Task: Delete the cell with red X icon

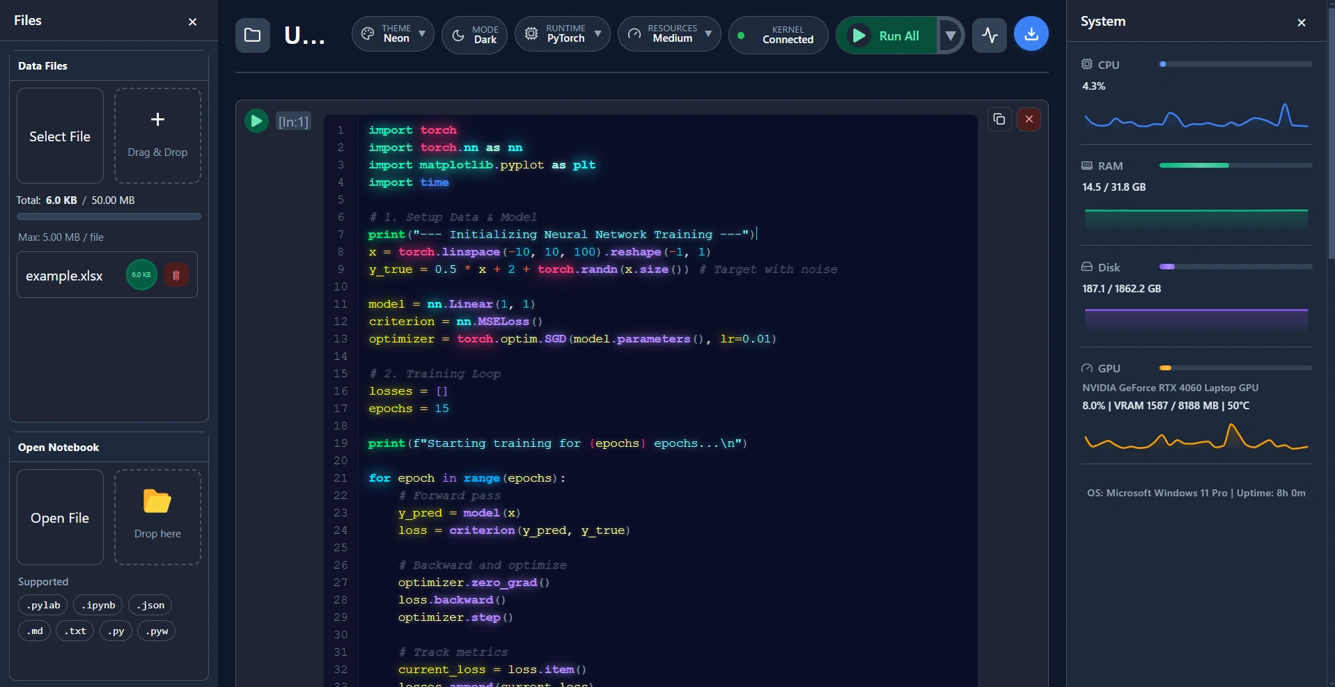Action: tap(1029, 119)
